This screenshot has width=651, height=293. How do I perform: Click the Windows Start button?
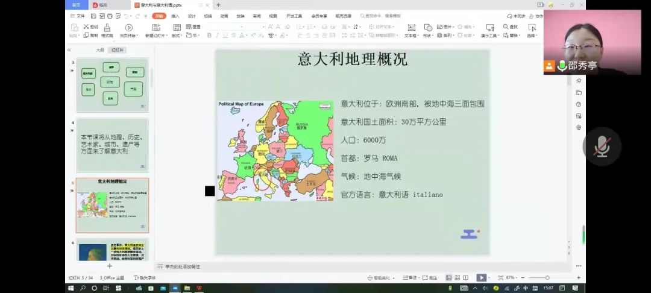pyautogui.click(x=71, y=288)
